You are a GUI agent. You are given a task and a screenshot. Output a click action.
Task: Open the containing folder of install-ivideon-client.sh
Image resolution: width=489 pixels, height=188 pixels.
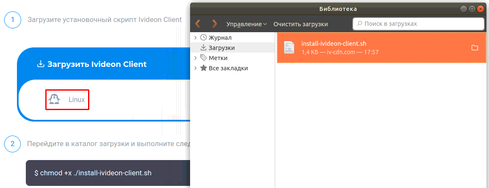coord(475,48)
